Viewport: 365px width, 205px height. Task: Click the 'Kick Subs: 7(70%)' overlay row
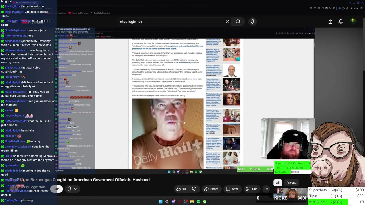click(x=336, y=202)
